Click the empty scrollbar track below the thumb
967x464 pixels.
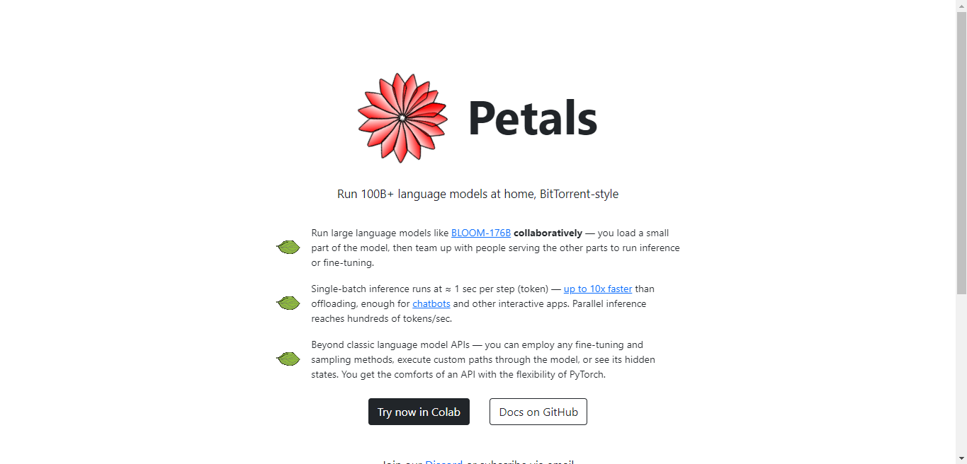tap(961, 373)
